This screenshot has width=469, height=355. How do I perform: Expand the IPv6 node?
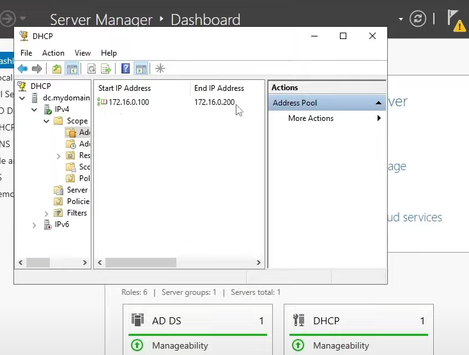(x=34, y=225)
